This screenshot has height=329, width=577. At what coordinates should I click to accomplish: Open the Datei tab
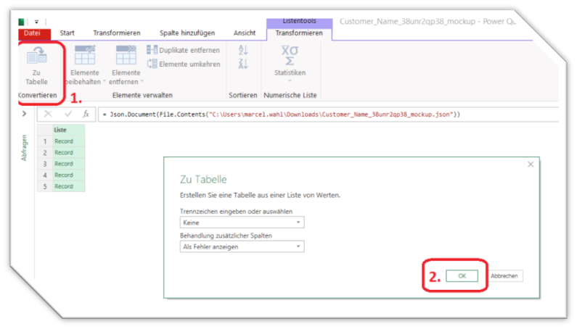32,33
